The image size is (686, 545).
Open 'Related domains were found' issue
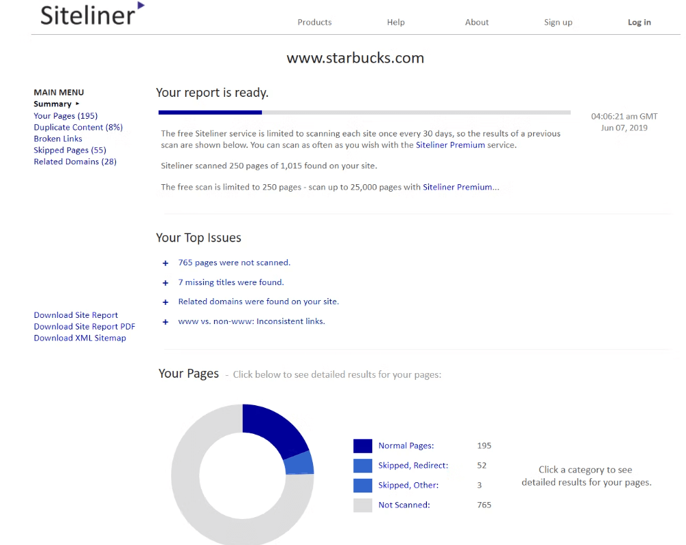tap(258, 301)
